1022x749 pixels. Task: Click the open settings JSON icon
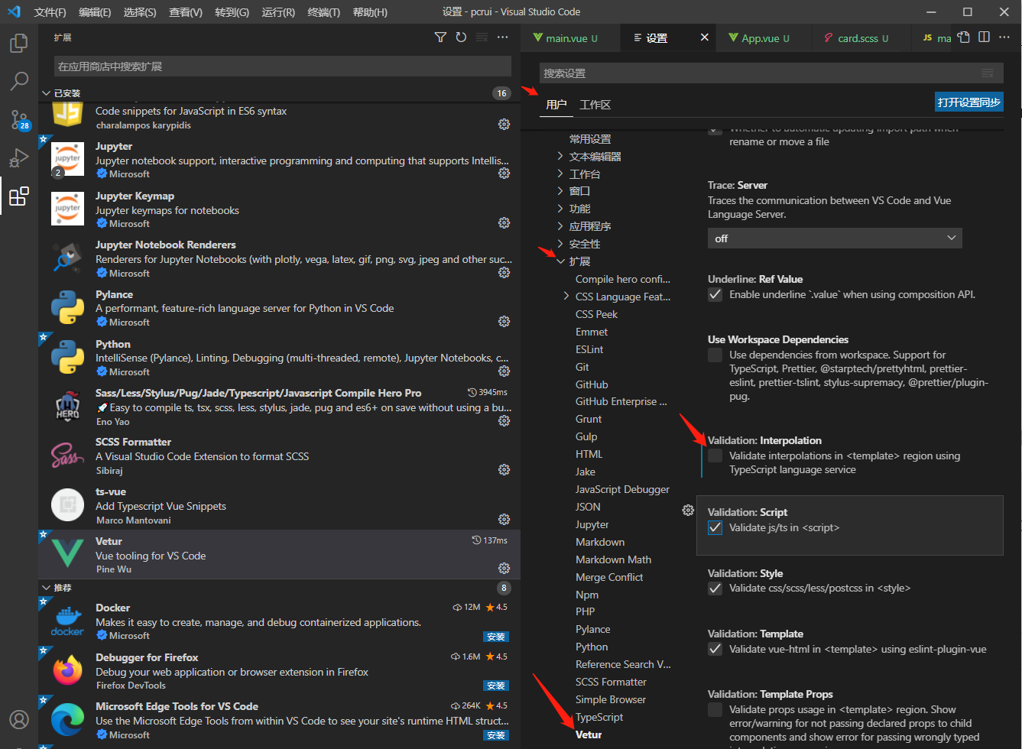(964, 37)
